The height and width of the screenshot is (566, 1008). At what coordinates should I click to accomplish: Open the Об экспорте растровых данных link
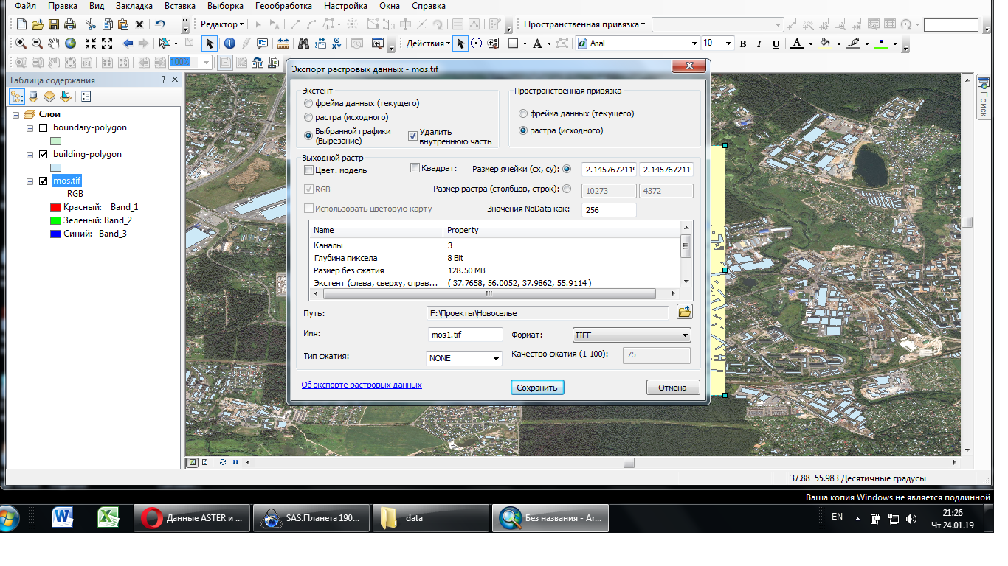click(362, 385)
